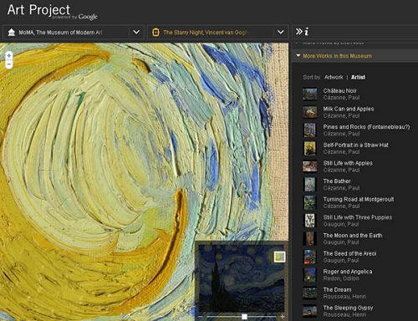Open artwork info with the i icon

pos(307,32)
